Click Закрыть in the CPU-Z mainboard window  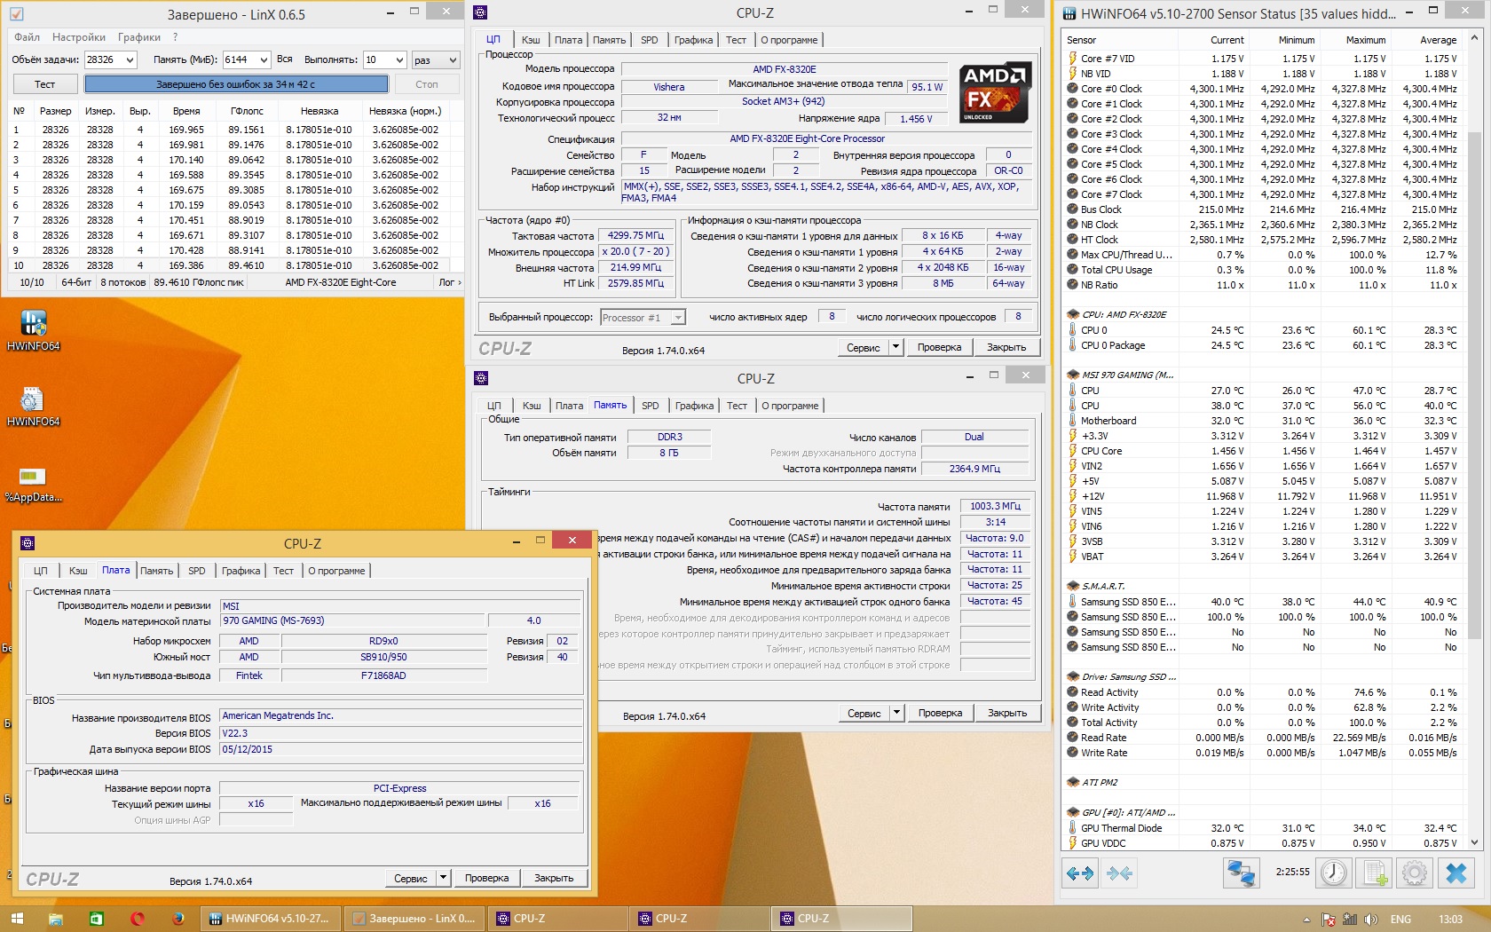[554, 878]
